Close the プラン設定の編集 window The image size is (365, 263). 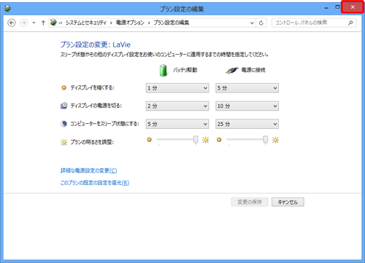[353, 7]
